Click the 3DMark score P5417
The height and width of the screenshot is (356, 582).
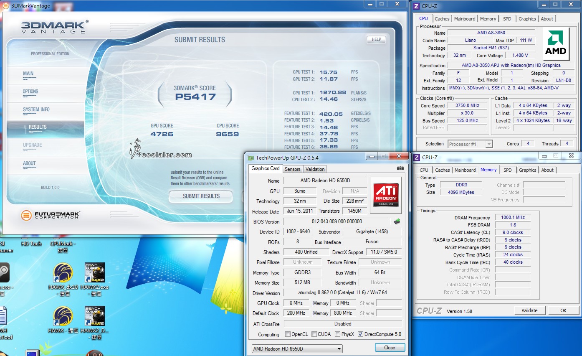195,97
